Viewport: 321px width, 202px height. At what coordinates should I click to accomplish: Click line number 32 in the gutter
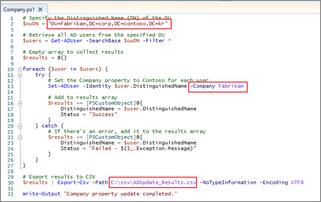click(x=10, y=194)
